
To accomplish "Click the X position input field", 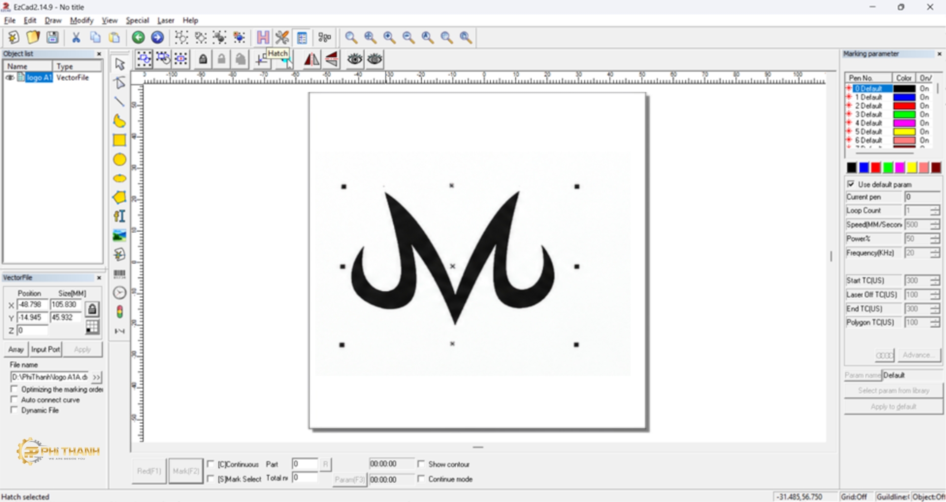I will 33,305.
